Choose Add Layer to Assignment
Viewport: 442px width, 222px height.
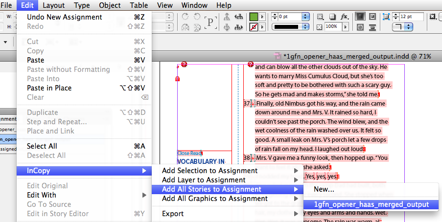[228, 180]
